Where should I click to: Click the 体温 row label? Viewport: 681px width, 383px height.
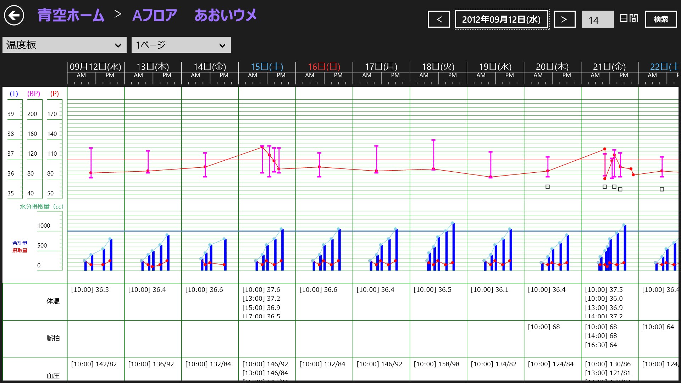click(x=53, y=301)
